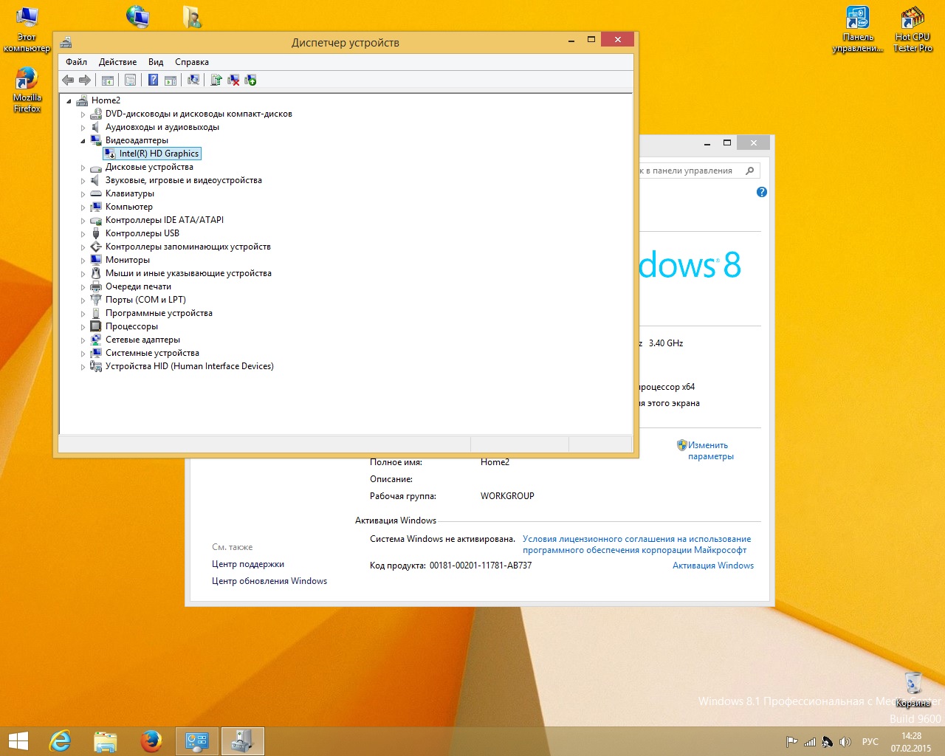Click the Windows Start button
This screenshot has width=945, height=756.
tap(18, 741)
